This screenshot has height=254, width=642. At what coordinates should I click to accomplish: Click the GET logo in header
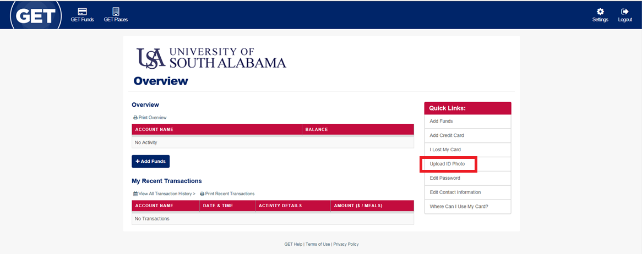(35, 15)
